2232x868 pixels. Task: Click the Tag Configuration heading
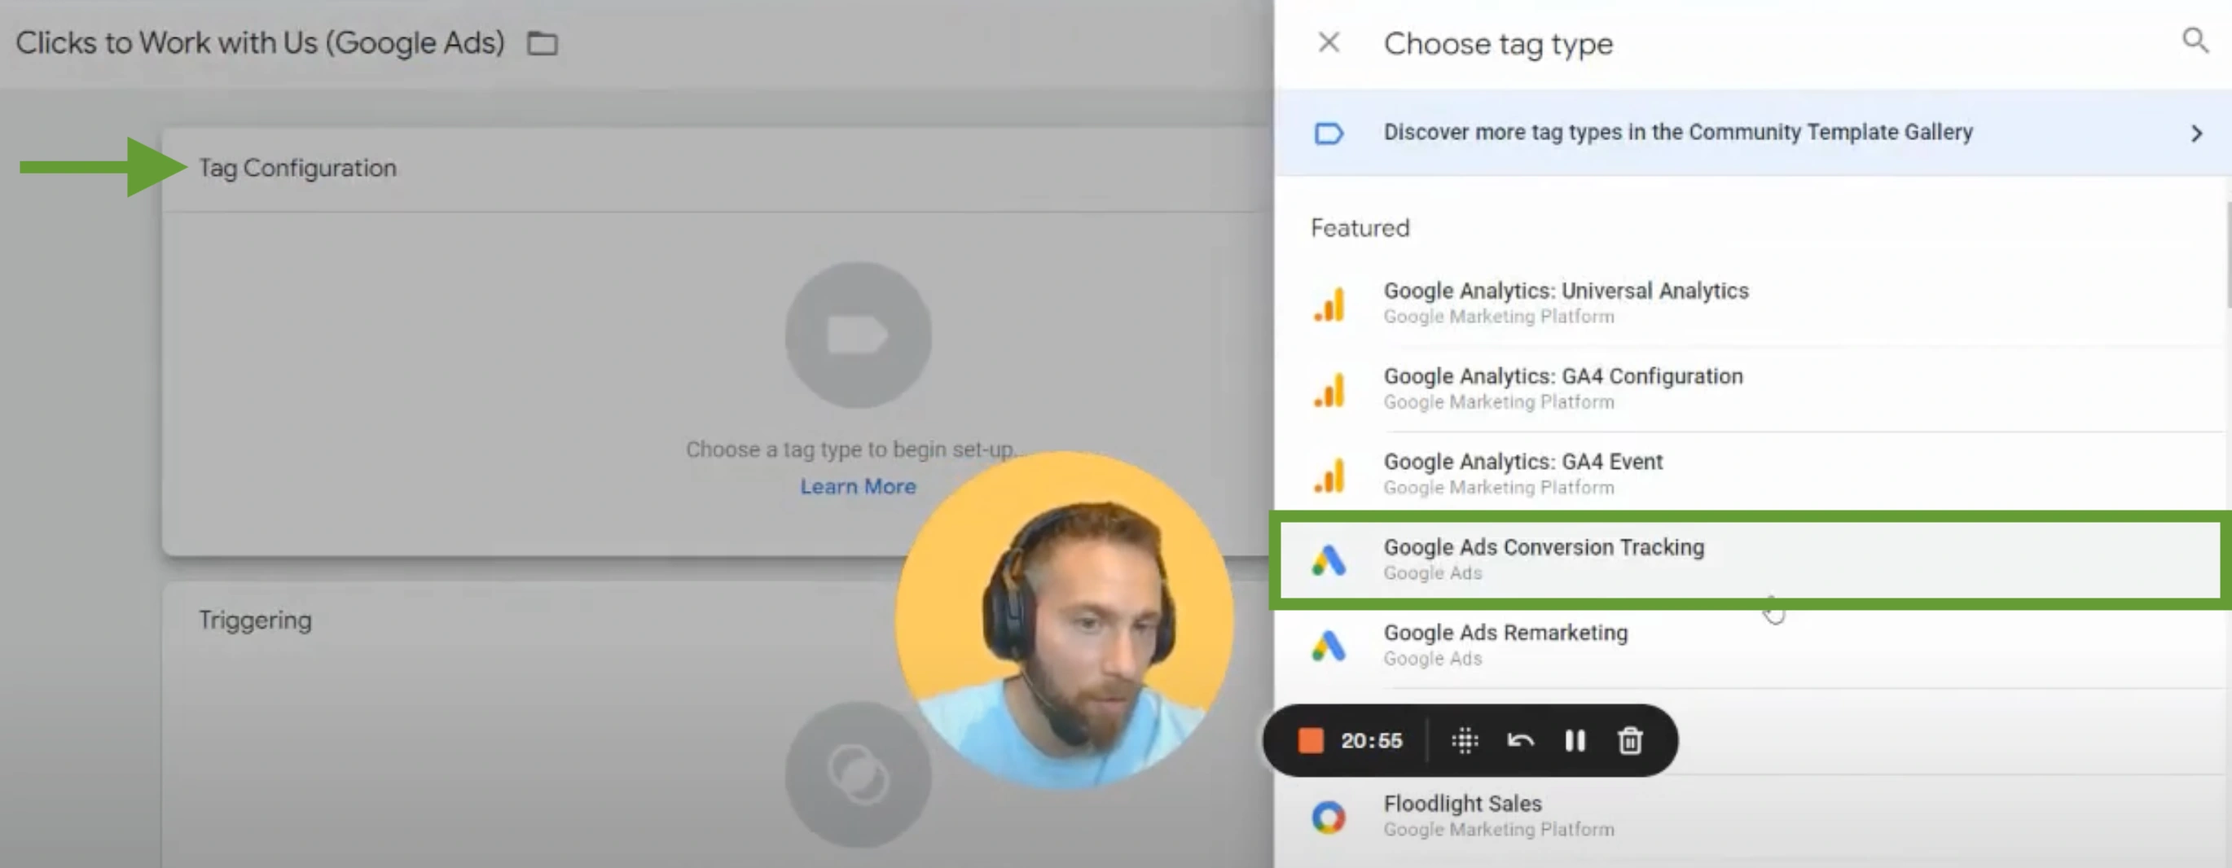pyautogui.click(x=298, y=168)
